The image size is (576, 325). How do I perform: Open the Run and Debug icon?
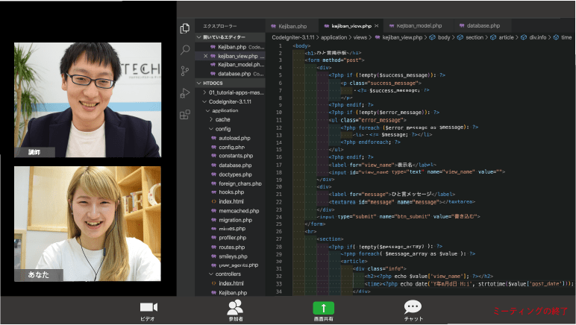coord(185,93)
